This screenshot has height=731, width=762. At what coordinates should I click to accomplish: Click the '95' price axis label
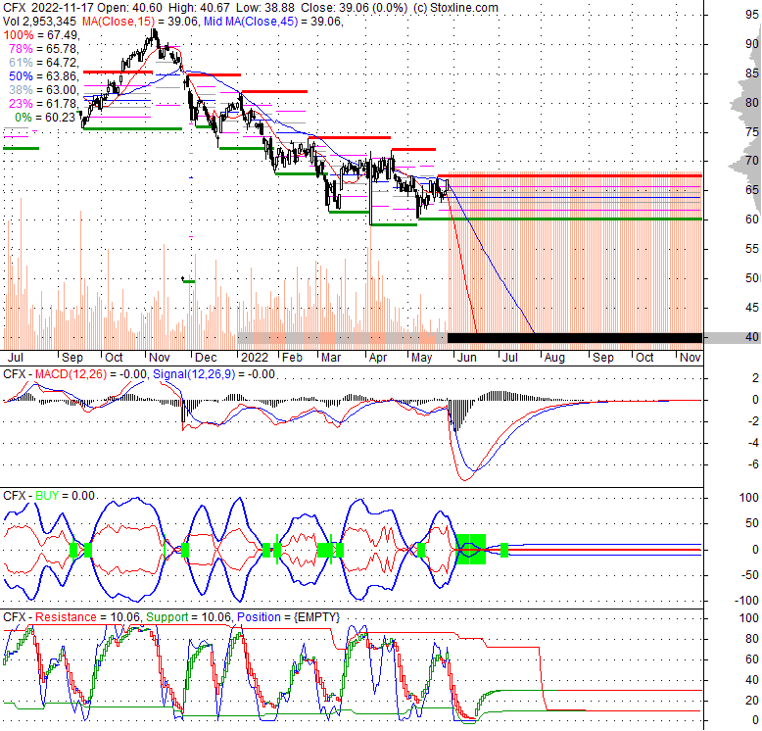tap(752, 15)
